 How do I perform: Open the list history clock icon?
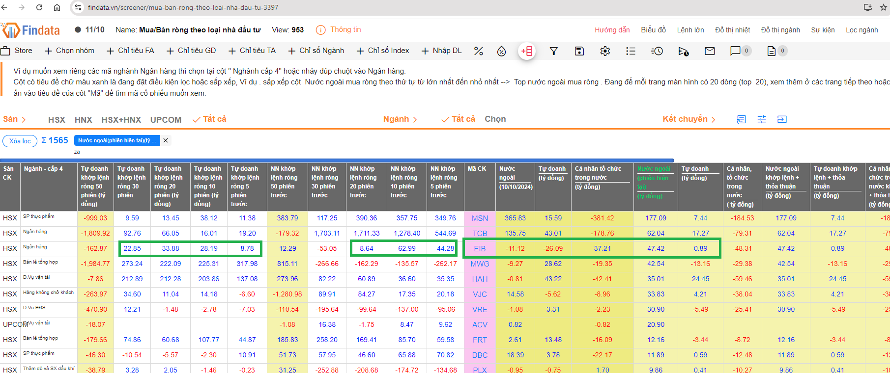coord(657,51)
